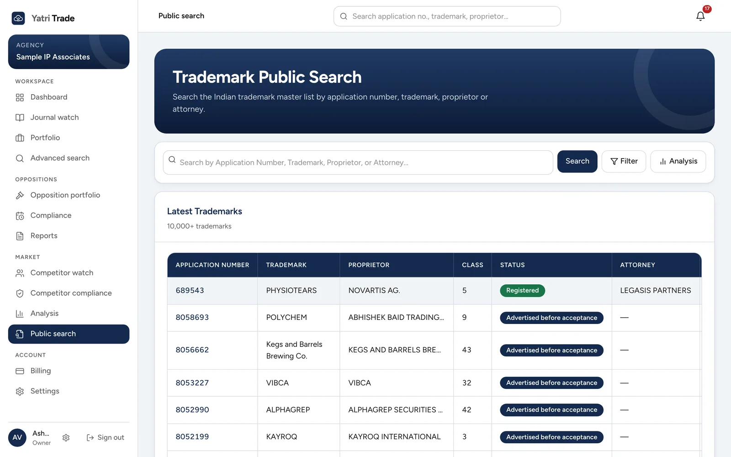The width and height of the screenshot is (731, 457).
Task: Click the Billing card icon
Action: pyautogui.click(x=20, y=371)
